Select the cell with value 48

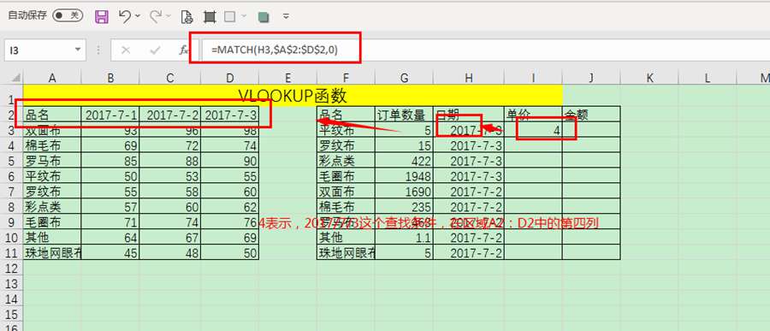[170, 252]
